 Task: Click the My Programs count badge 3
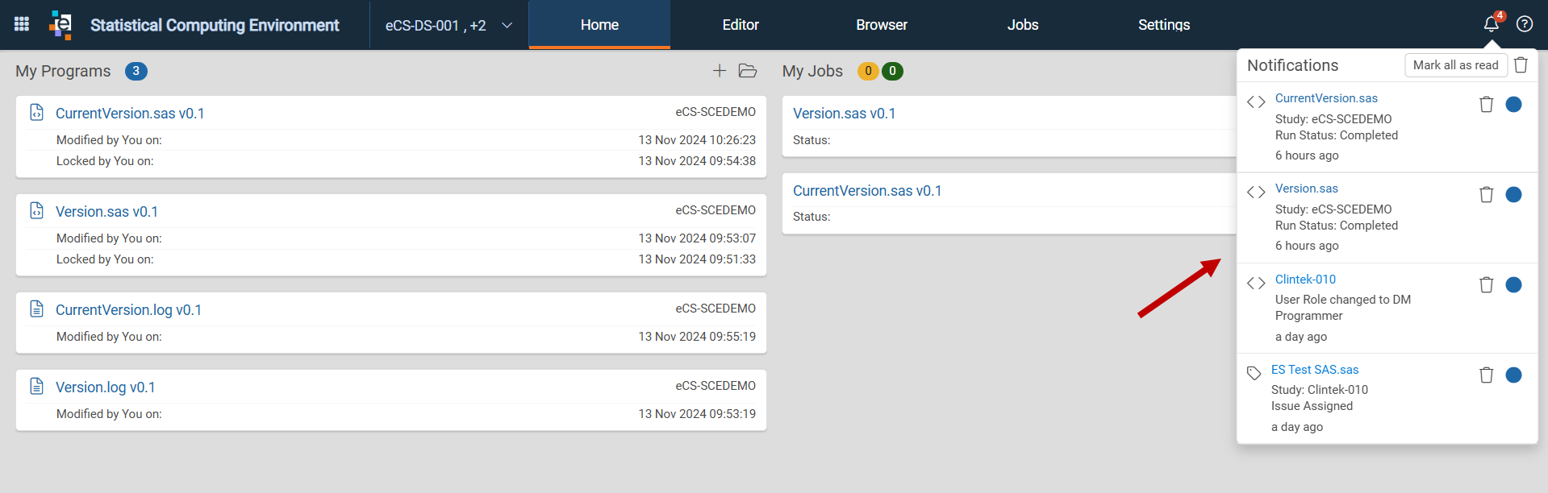136,71
